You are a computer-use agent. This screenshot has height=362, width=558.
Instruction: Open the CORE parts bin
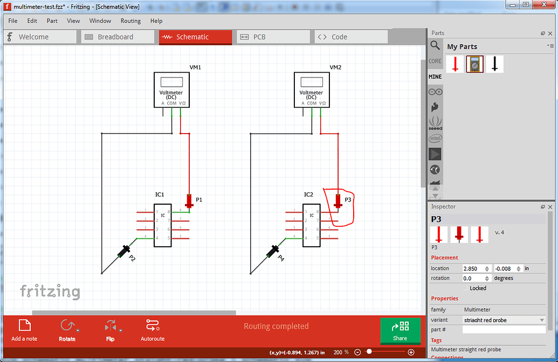[x=435, y=61]
